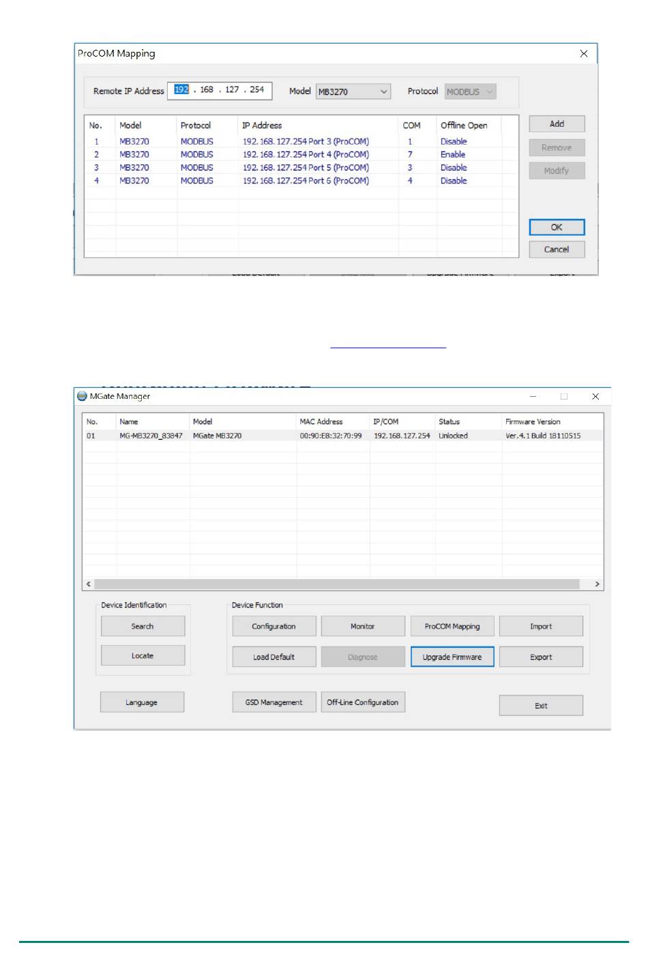Select the mapping row with Port 6 (ProCOM)
Screen dimensions: 648x960
pyautogui.click(x=301, y=181)
